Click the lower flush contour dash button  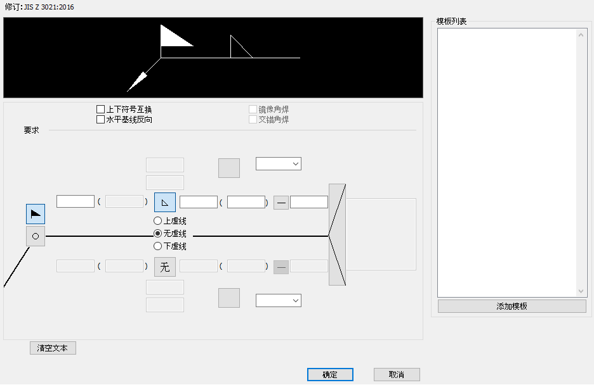coord(280,267)
